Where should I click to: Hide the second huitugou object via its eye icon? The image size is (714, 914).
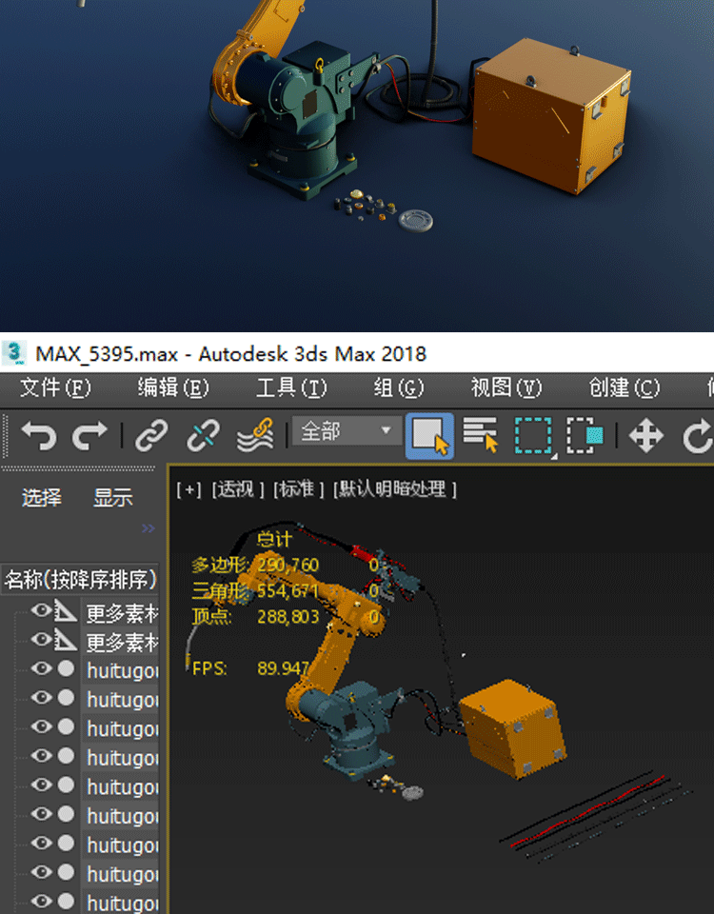pyautogui.click(x=41, y=698)
